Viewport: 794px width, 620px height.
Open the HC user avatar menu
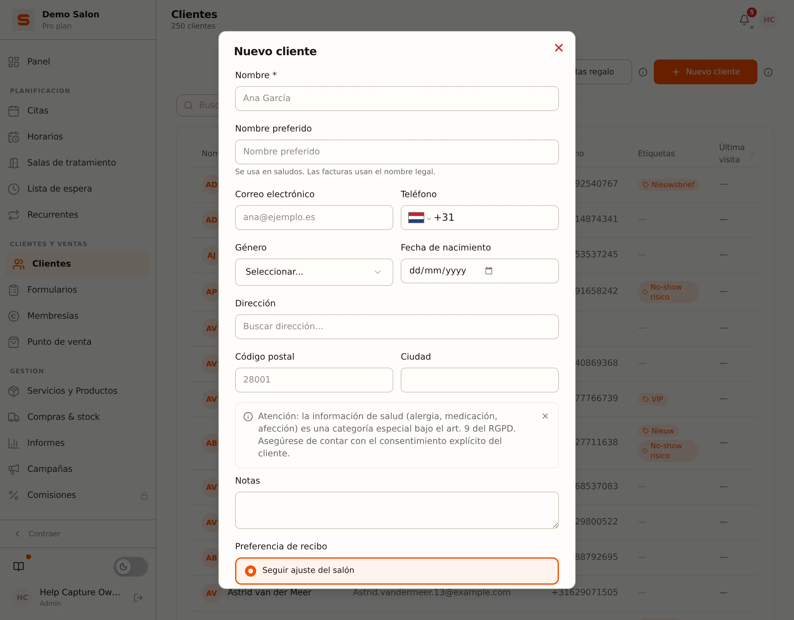(769, 20)
